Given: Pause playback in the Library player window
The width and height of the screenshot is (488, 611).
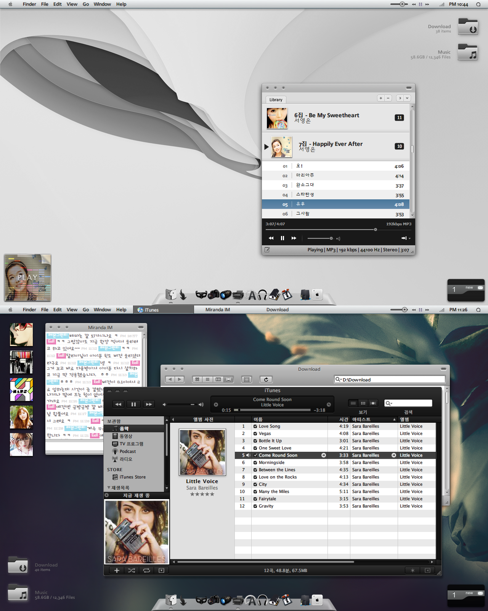Looking at the screenshot, I should point(283,238).
